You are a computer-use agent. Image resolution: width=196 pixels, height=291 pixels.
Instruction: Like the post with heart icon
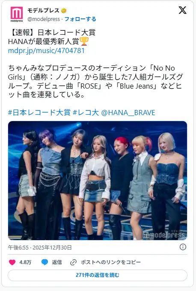tap(12, 262)
